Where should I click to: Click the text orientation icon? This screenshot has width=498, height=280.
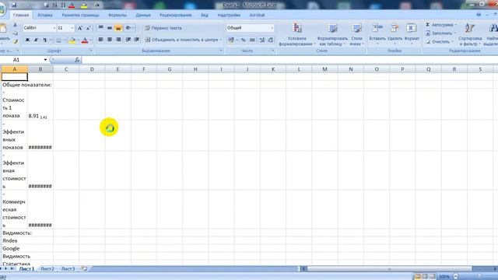(x=128, y=28)
